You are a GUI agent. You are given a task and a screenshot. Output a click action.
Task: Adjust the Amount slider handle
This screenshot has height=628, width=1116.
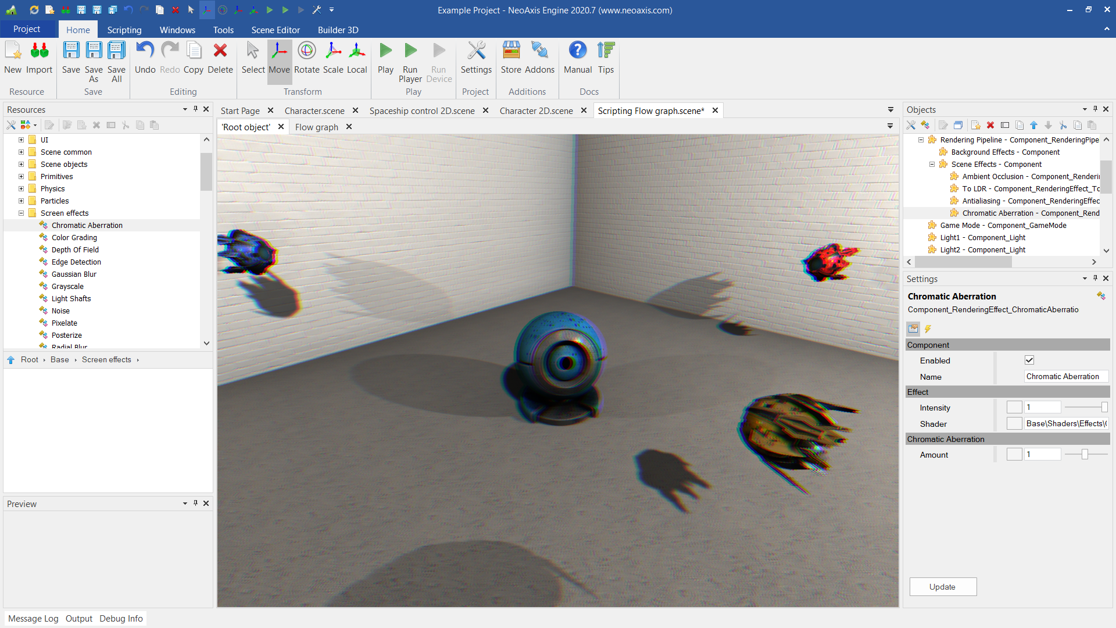click(x=1085, y=455)
